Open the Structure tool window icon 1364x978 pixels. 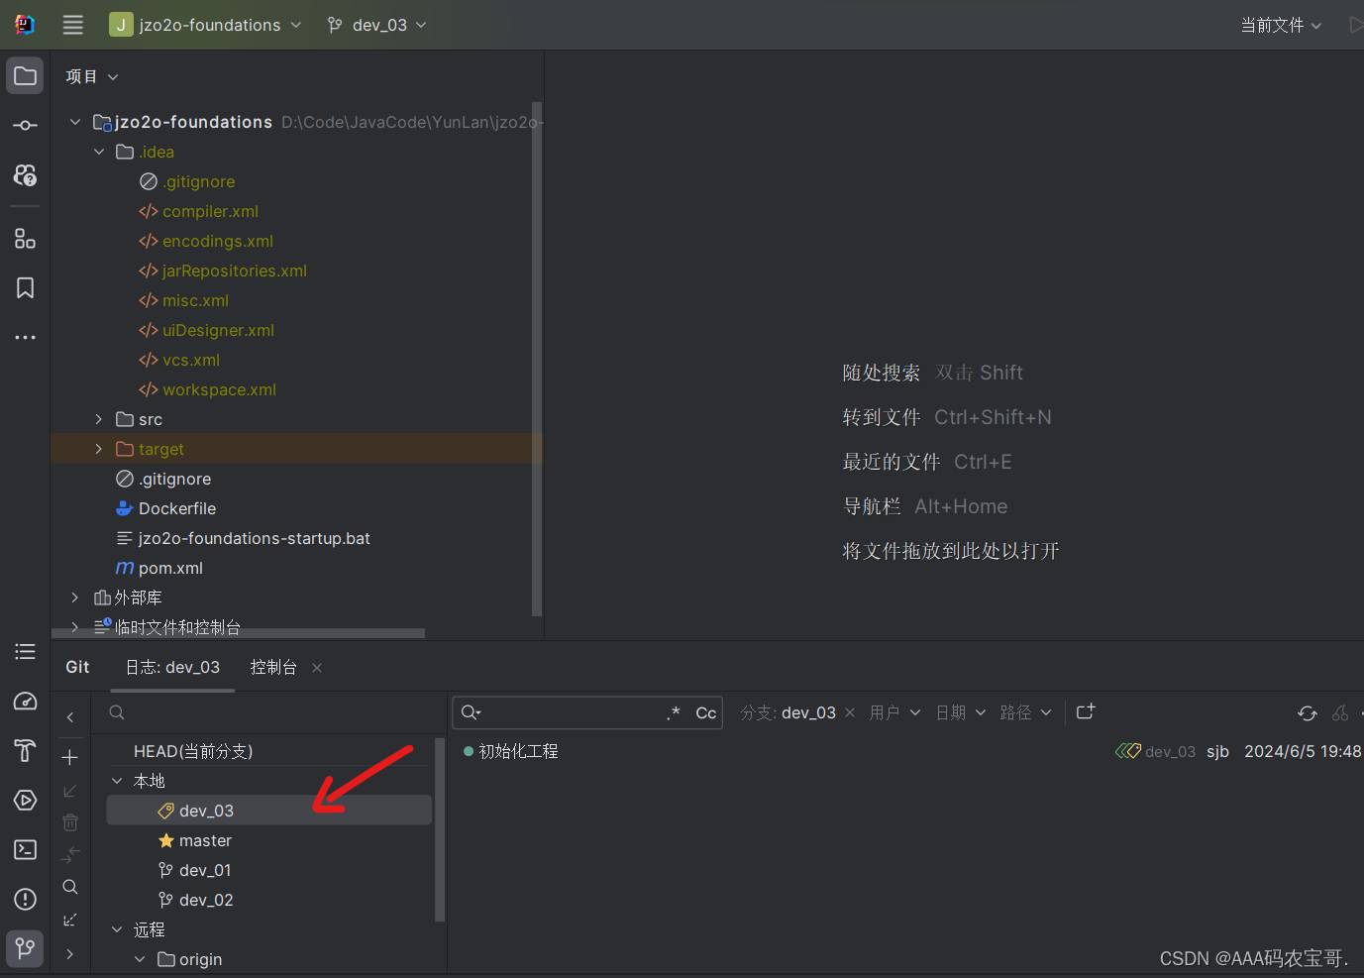pos(26,239)
